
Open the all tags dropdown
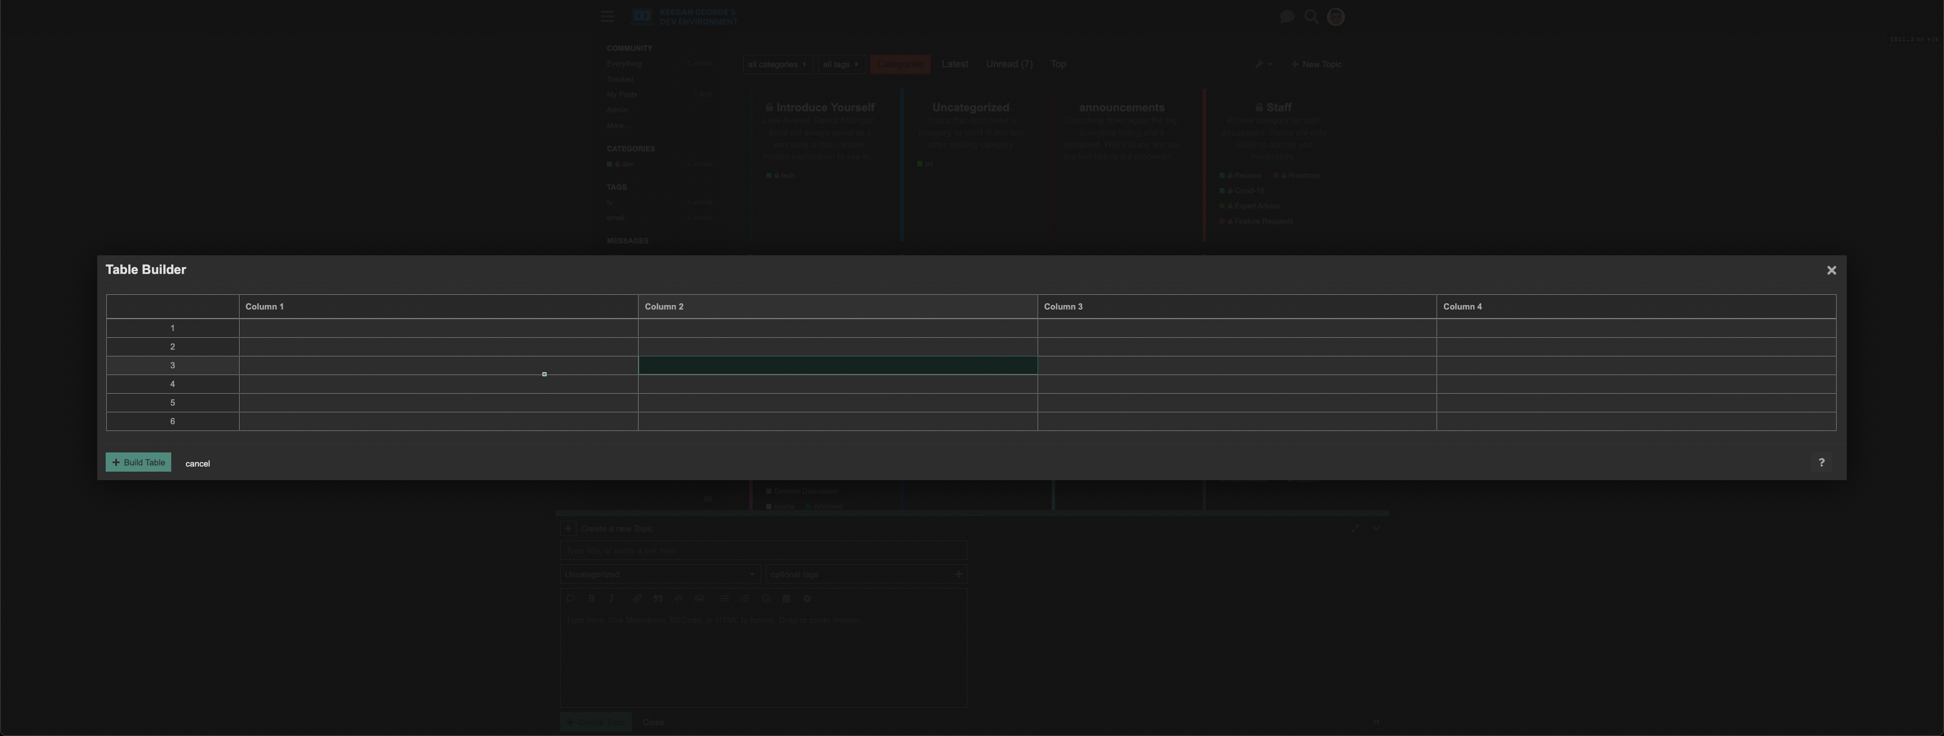[841, 64]
